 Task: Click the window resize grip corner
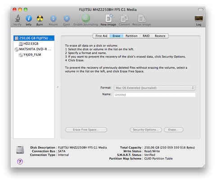click(203, 165)
